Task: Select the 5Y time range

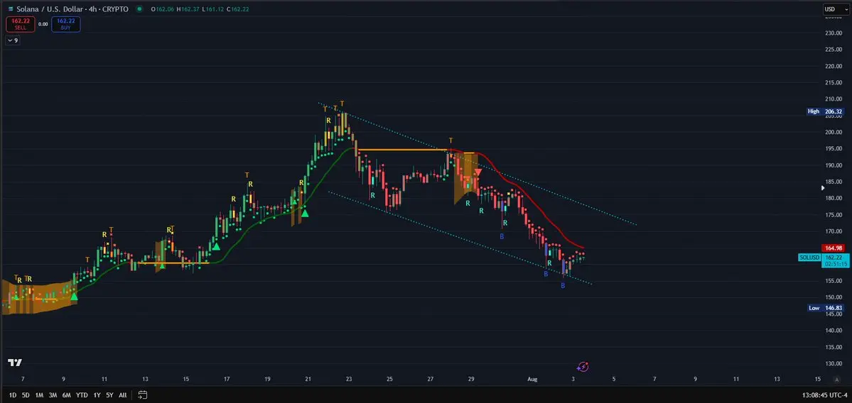Action: pos(109,395)
